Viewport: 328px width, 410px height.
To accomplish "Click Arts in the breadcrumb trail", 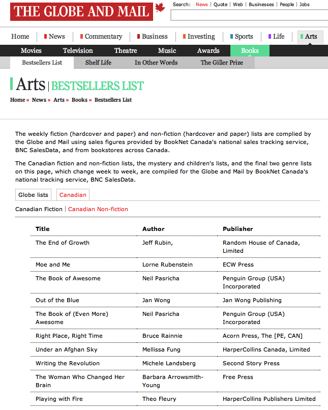I will [x=59, y=100].
